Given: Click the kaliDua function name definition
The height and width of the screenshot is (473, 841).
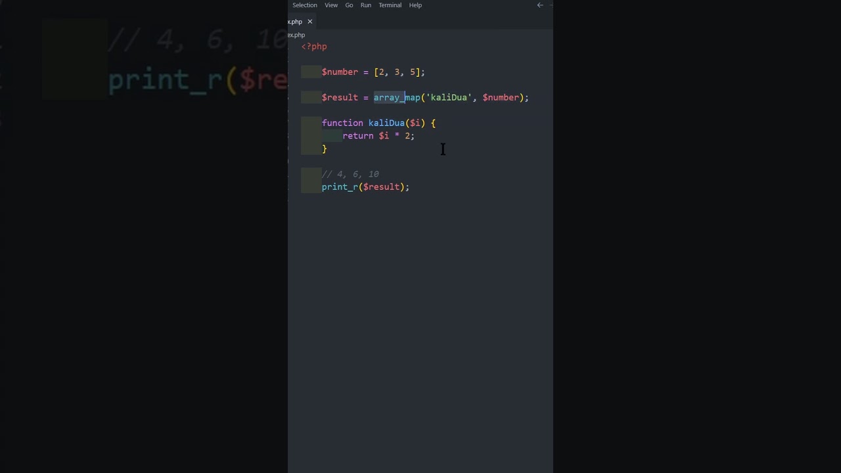Looking at the screenshot, I should click(386, 124).
